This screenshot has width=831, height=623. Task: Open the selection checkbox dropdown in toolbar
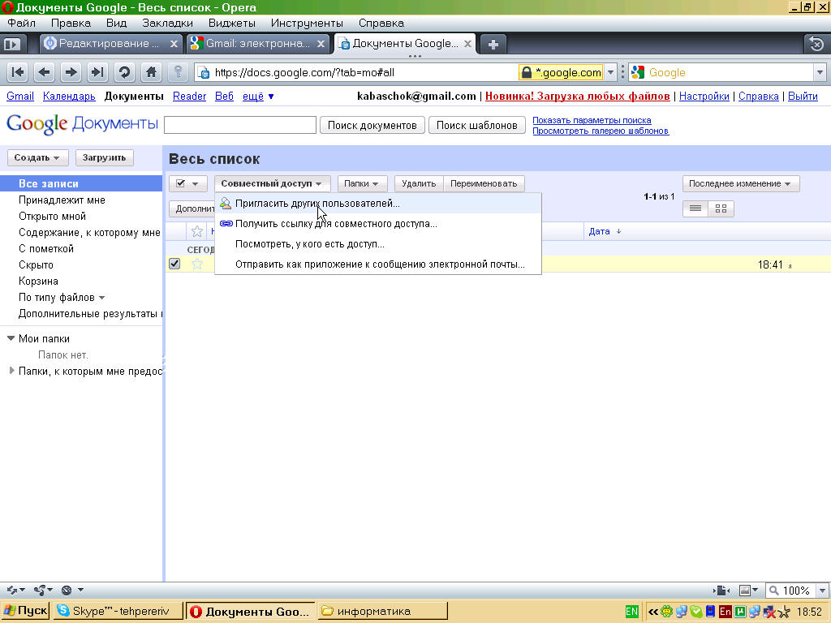click(x=187, y=184)
